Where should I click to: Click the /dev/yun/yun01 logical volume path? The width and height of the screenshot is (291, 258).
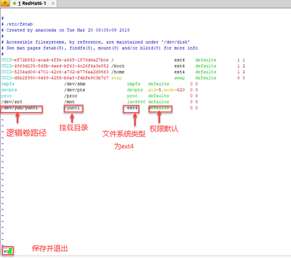(x=19, y=108)
